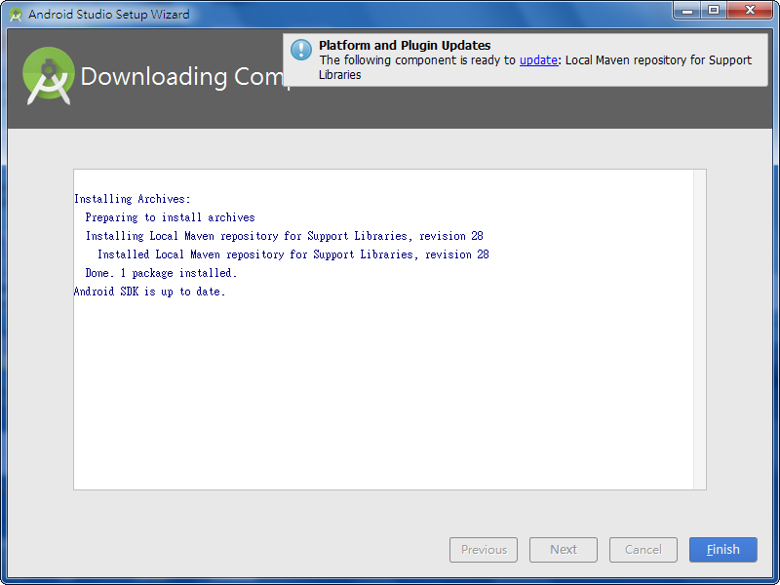Close the Setup Wizard window

coord(750,11)
